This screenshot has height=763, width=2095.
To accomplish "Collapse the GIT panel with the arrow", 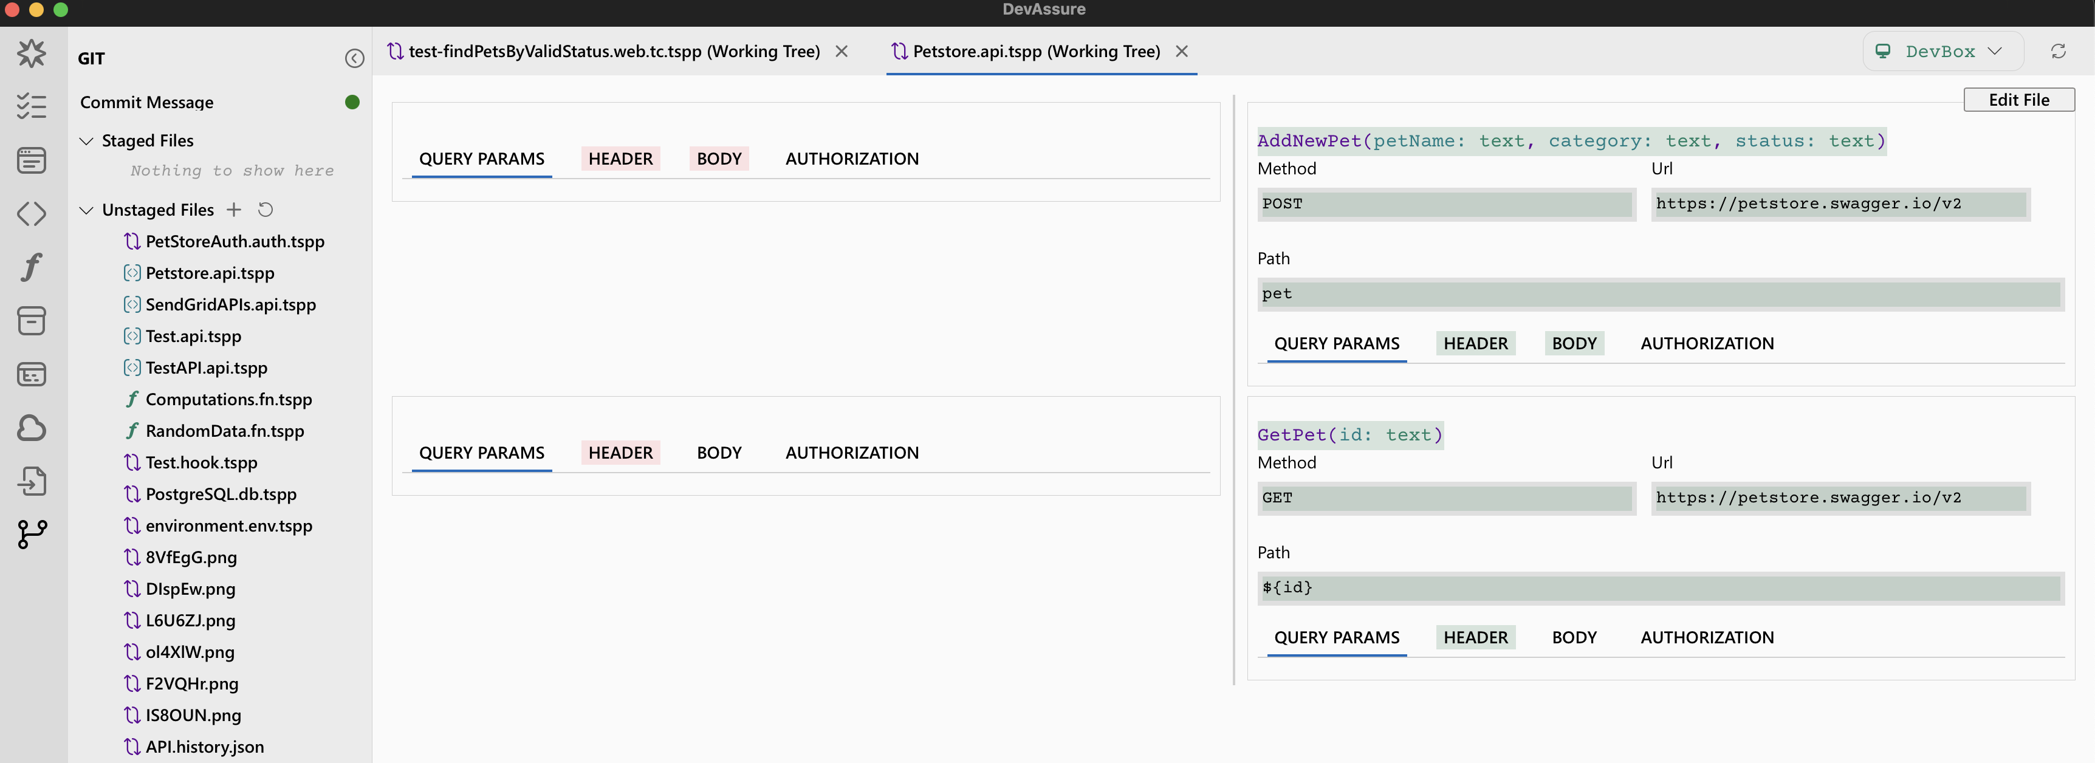I will click(355, 58).
